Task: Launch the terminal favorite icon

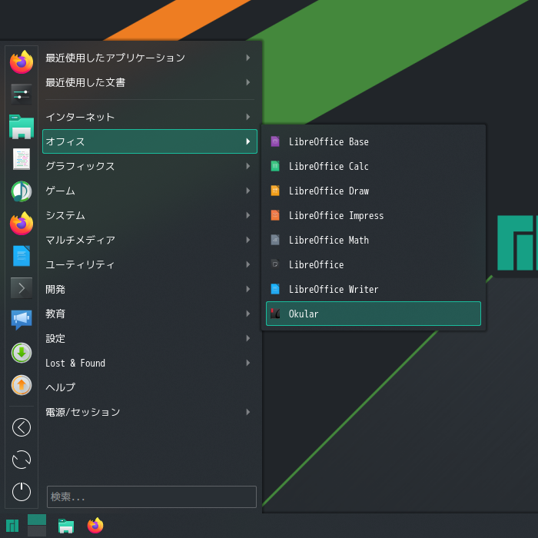Action: [22, 288]
